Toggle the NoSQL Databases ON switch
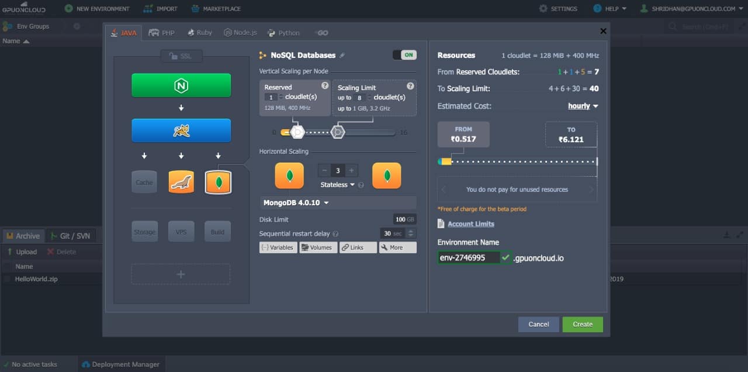 [404, 55]
